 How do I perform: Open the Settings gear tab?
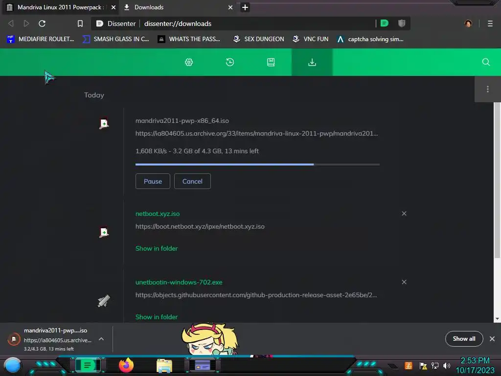coord(189,62)
